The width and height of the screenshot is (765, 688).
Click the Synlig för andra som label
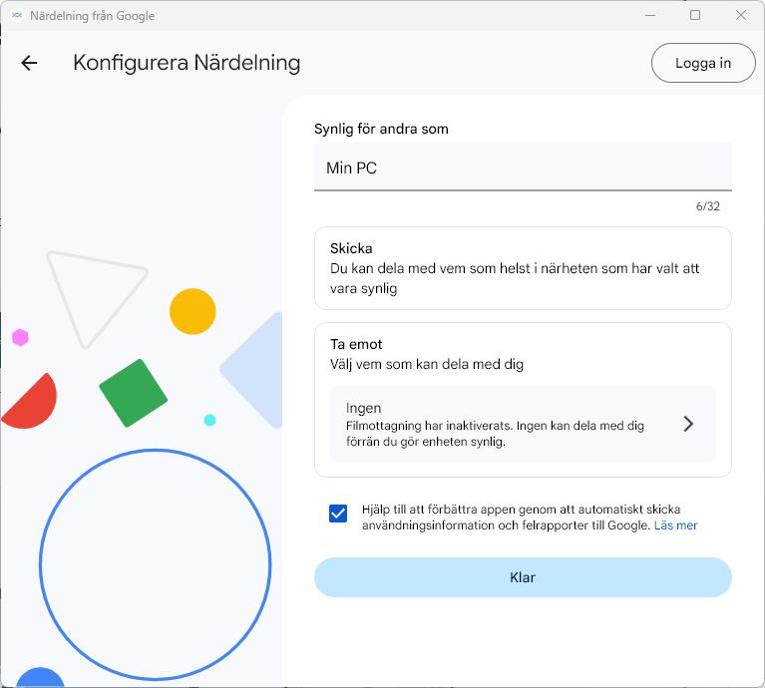381,129
